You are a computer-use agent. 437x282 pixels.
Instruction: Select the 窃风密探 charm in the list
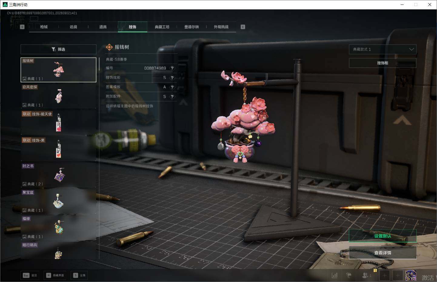click(58, 96)
